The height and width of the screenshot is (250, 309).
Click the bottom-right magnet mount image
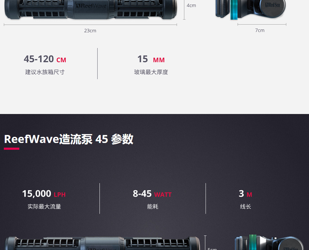click(x=269, y=242)
